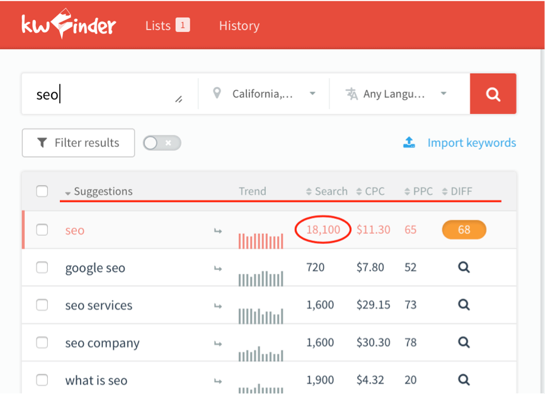The height and width of the screenshot is (394, 545).
Task: Click the arrow icon in seo row
Action: pos(218,231)
